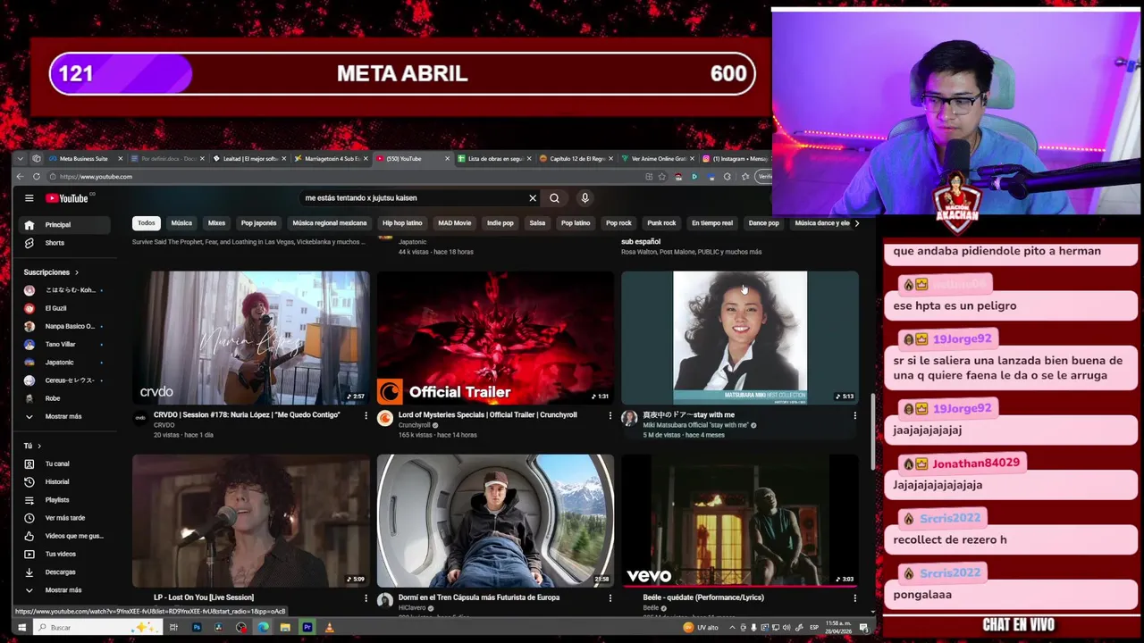Viewport: 1144px width, 643px height.
Task: Click Crunchyroll channel avatar
Action: coord(385,418)
